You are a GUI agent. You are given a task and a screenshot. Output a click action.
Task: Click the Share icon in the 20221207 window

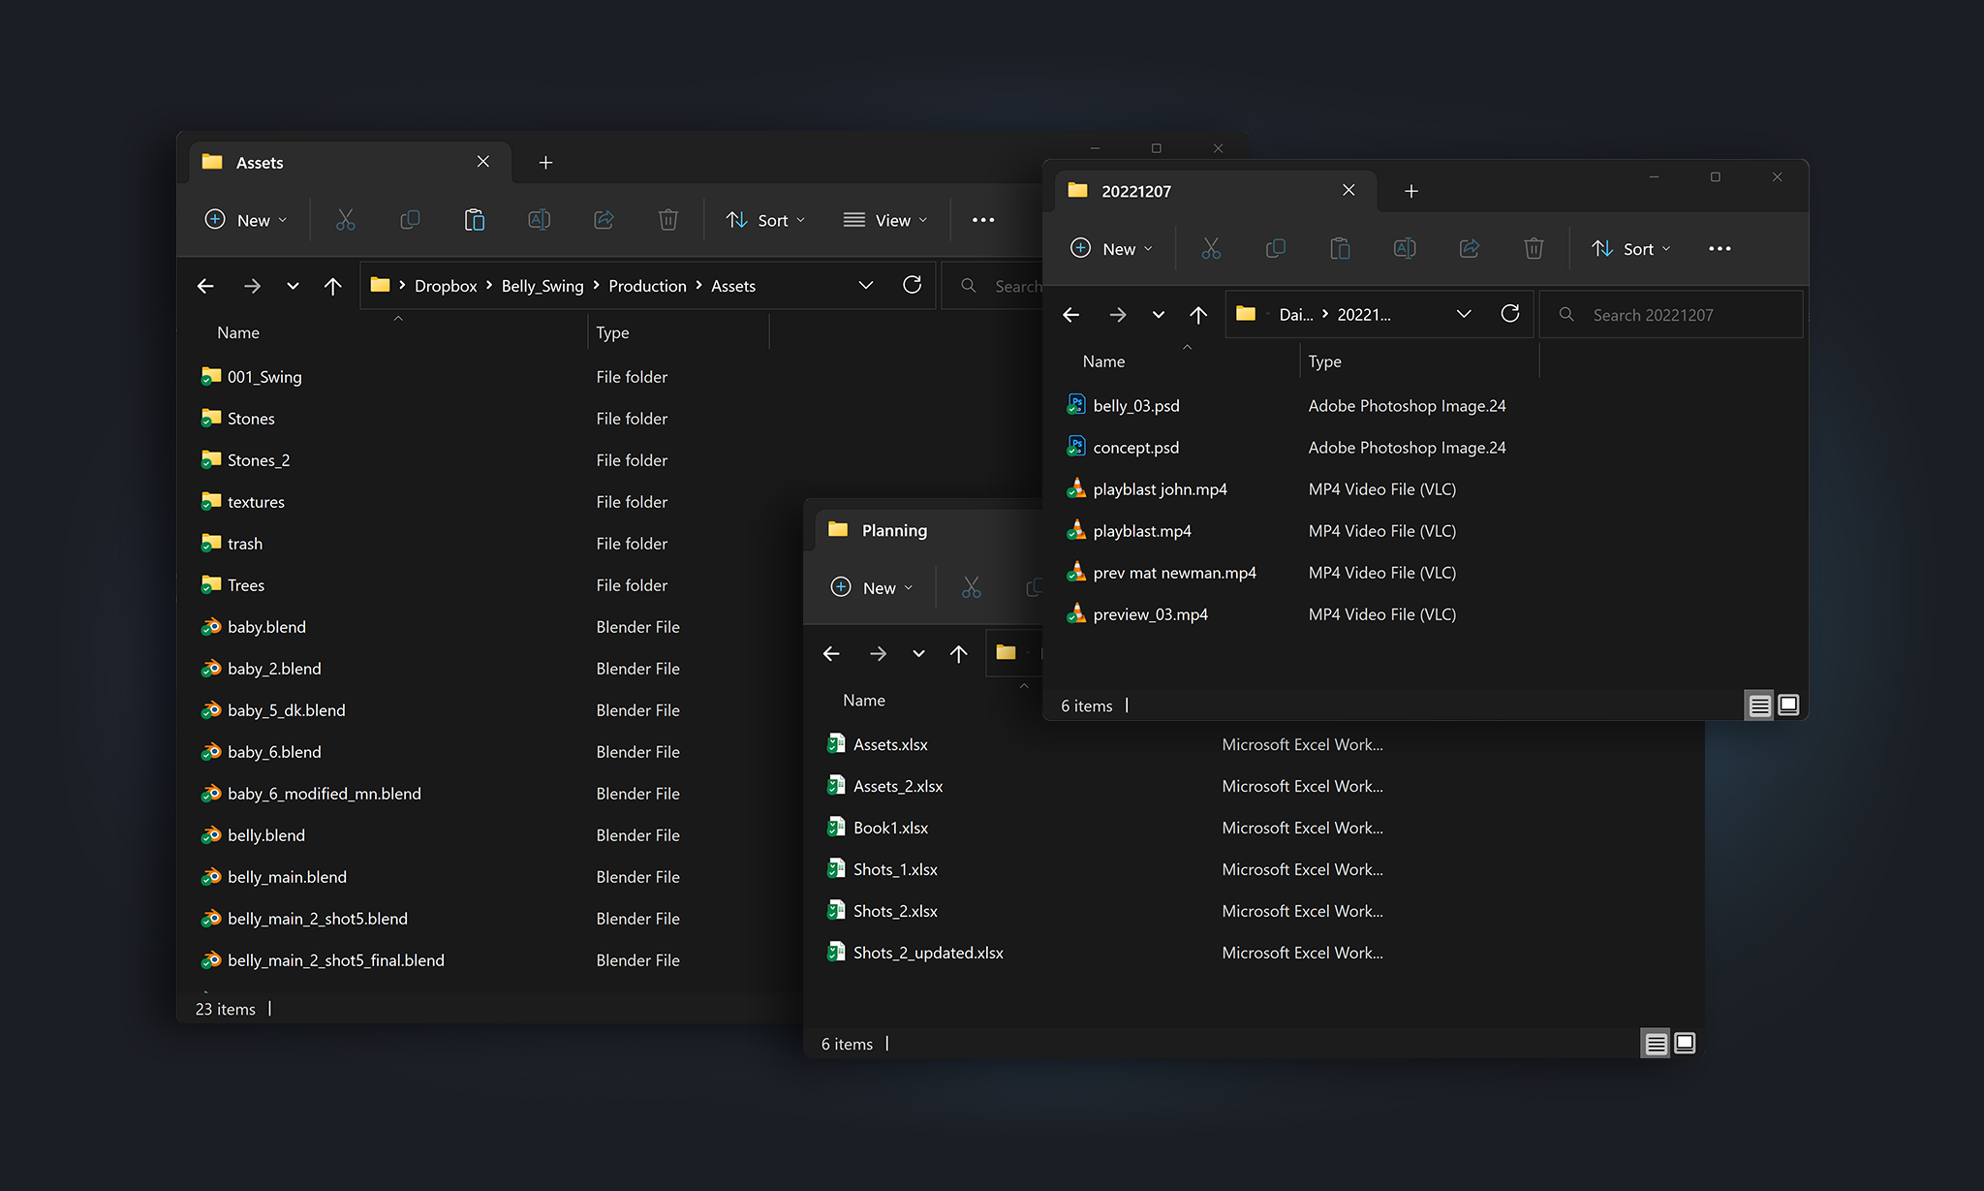click(x=1469, y=248)
